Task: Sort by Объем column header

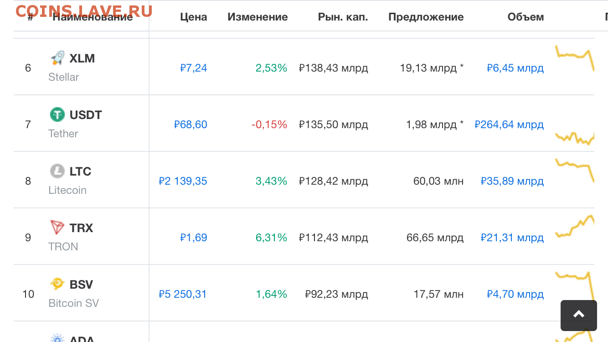Action: [526, 17]
